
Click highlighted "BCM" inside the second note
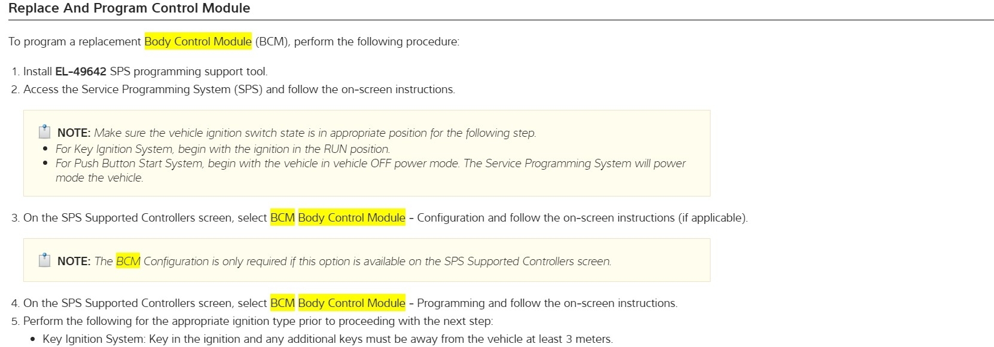128,261
